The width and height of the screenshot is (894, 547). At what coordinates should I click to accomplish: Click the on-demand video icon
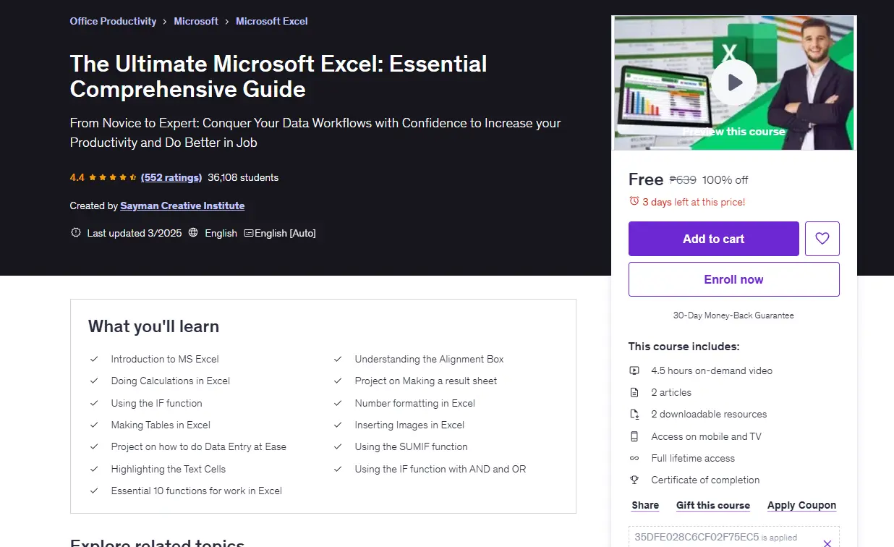634,370
